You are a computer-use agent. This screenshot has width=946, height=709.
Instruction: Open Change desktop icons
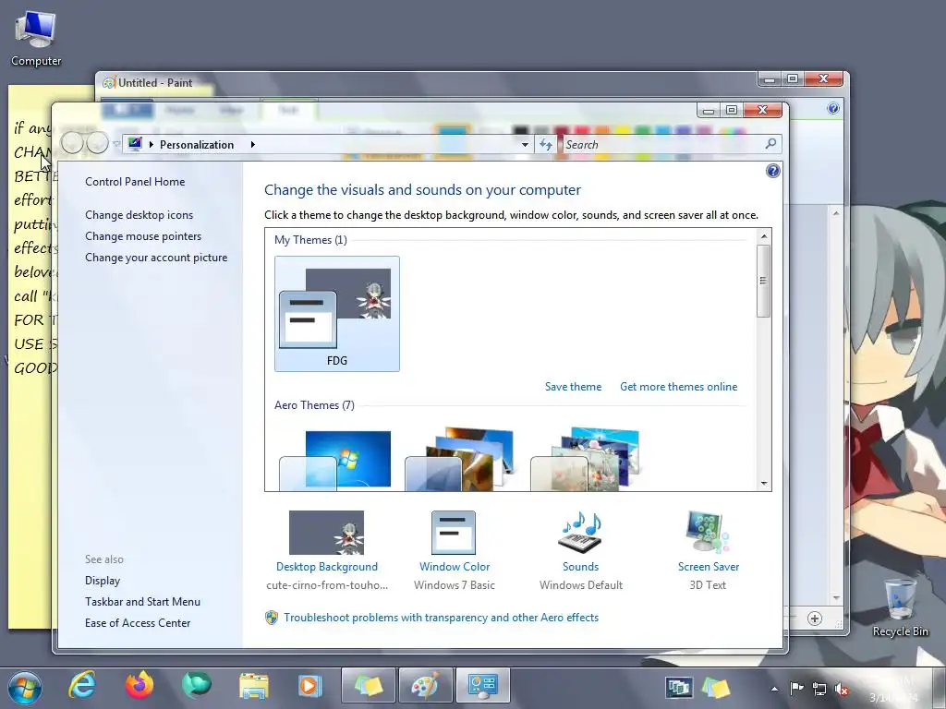pyautogui.click(x=139, y=214)
